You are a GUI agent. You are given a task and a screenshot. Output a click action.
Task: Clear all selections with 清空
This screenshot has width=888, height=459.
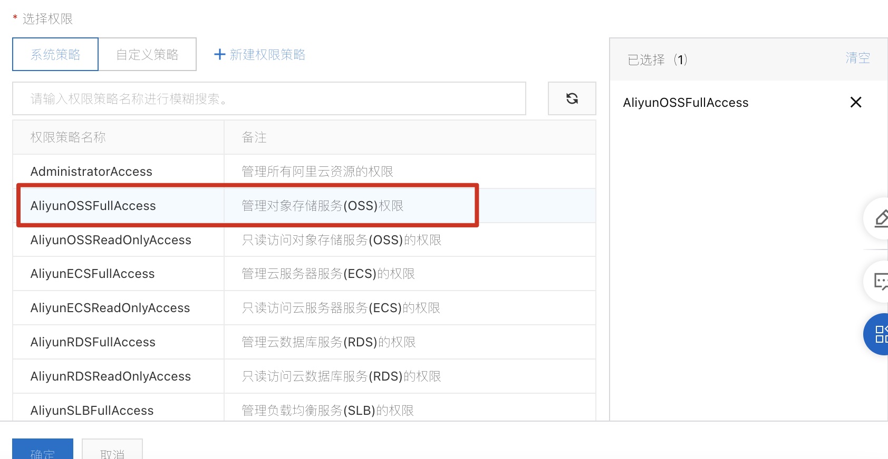(x=857, y=58)
